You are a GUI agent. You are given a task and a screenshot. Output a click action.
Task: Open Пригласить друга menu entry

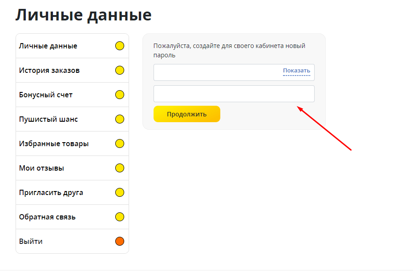point(51,193)
